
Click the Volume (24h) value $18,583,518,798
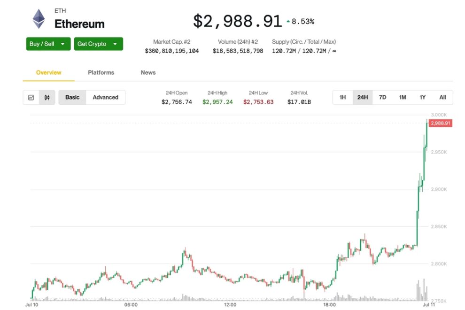pos(238,51)
